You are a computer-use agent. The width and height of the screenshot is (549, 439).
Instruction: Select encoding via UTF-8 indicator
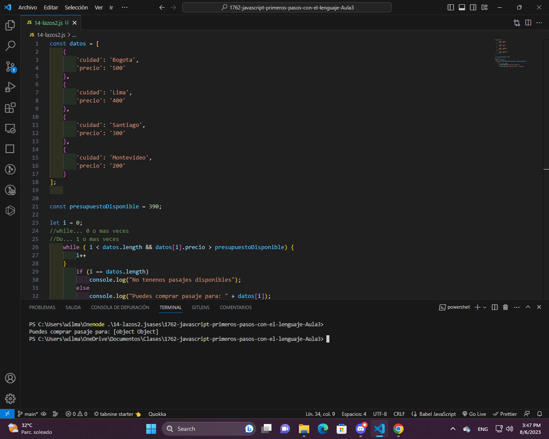point(380,414)
